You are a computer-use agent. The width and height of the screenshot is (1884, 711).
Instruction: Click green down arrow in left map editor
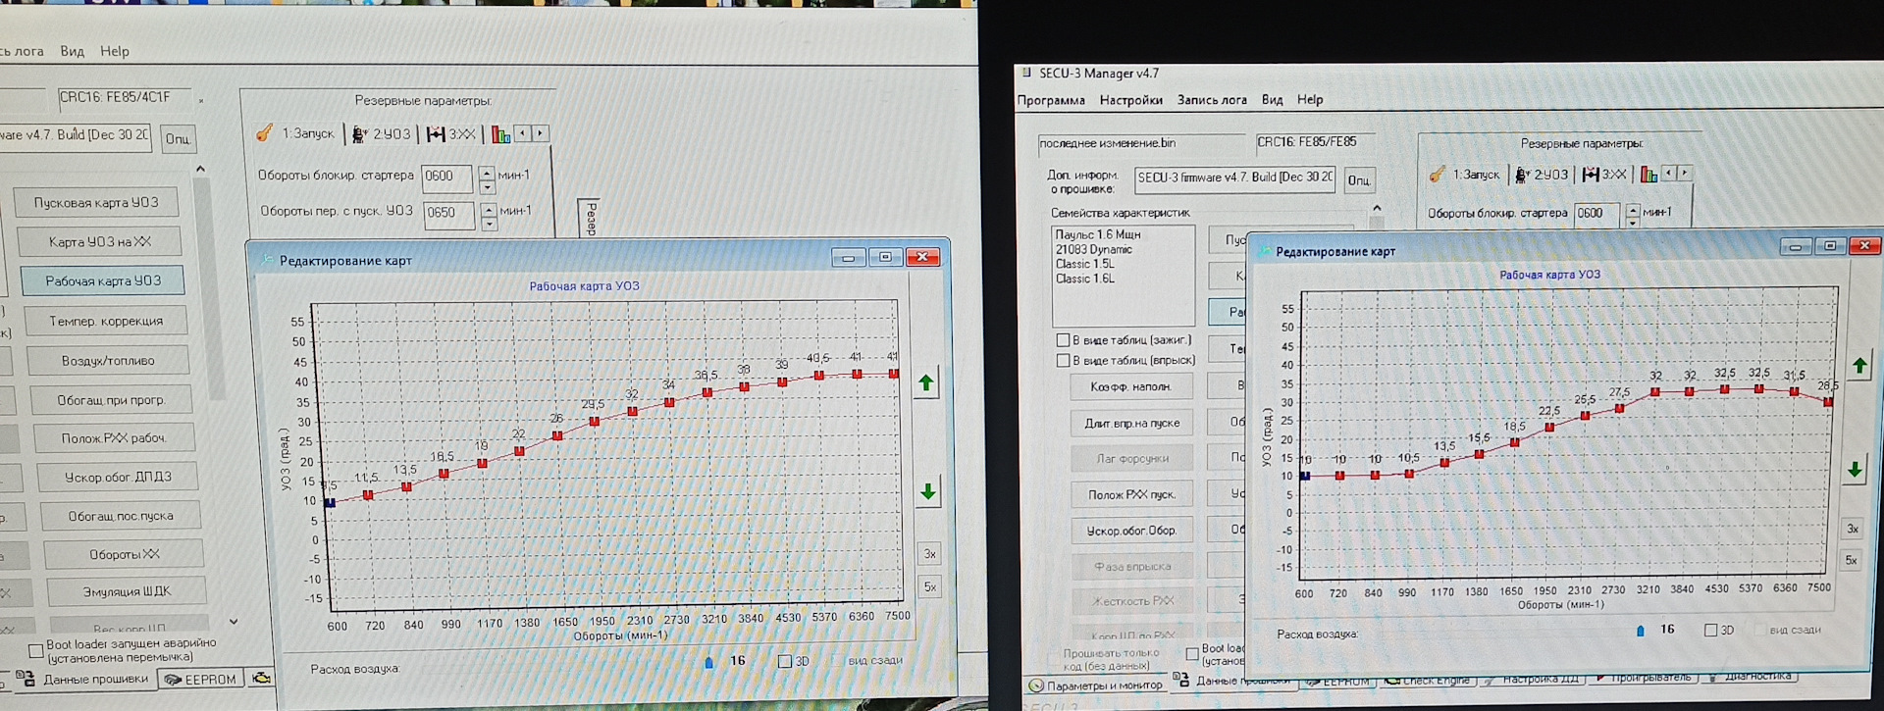pos(927,492)
